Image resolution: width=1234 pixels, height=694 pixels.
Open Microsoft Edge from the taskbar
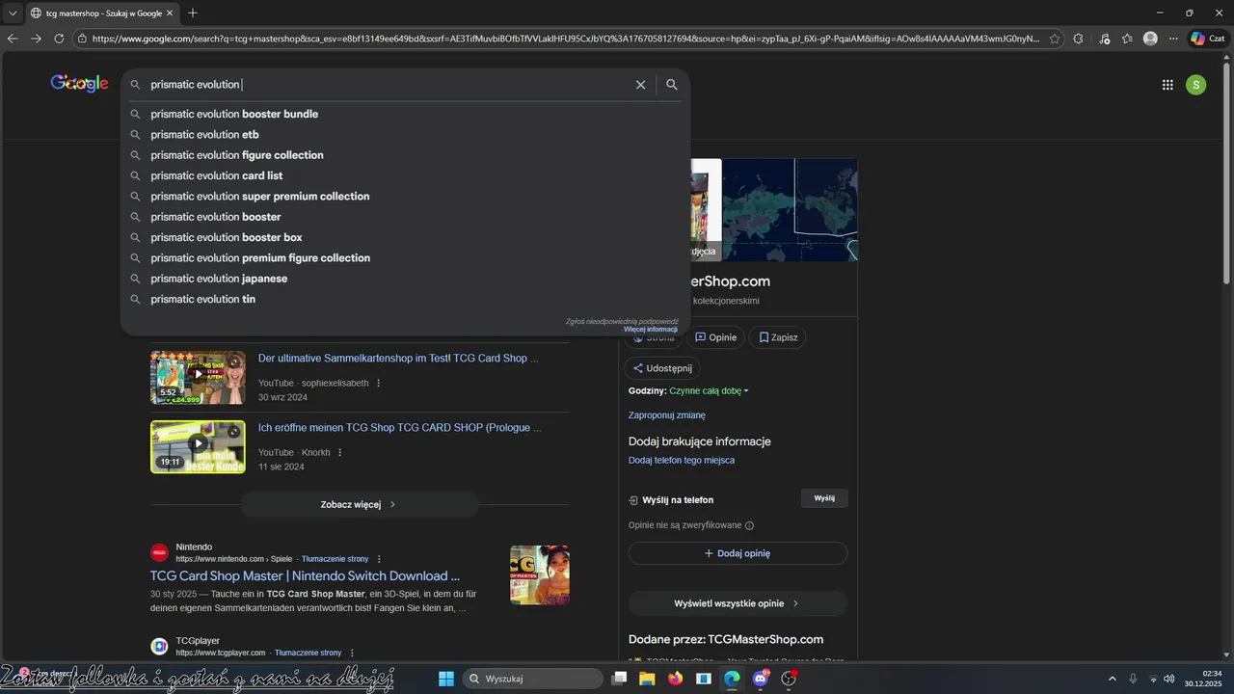click(x=732, y=679)
